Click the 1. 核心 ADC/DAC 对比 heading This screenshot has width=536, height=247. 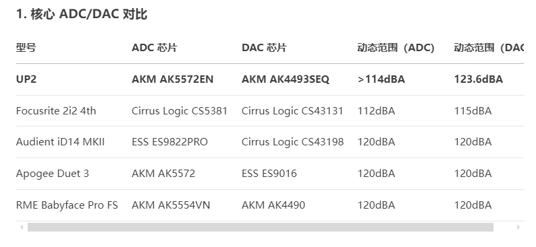tap(82, 14)
